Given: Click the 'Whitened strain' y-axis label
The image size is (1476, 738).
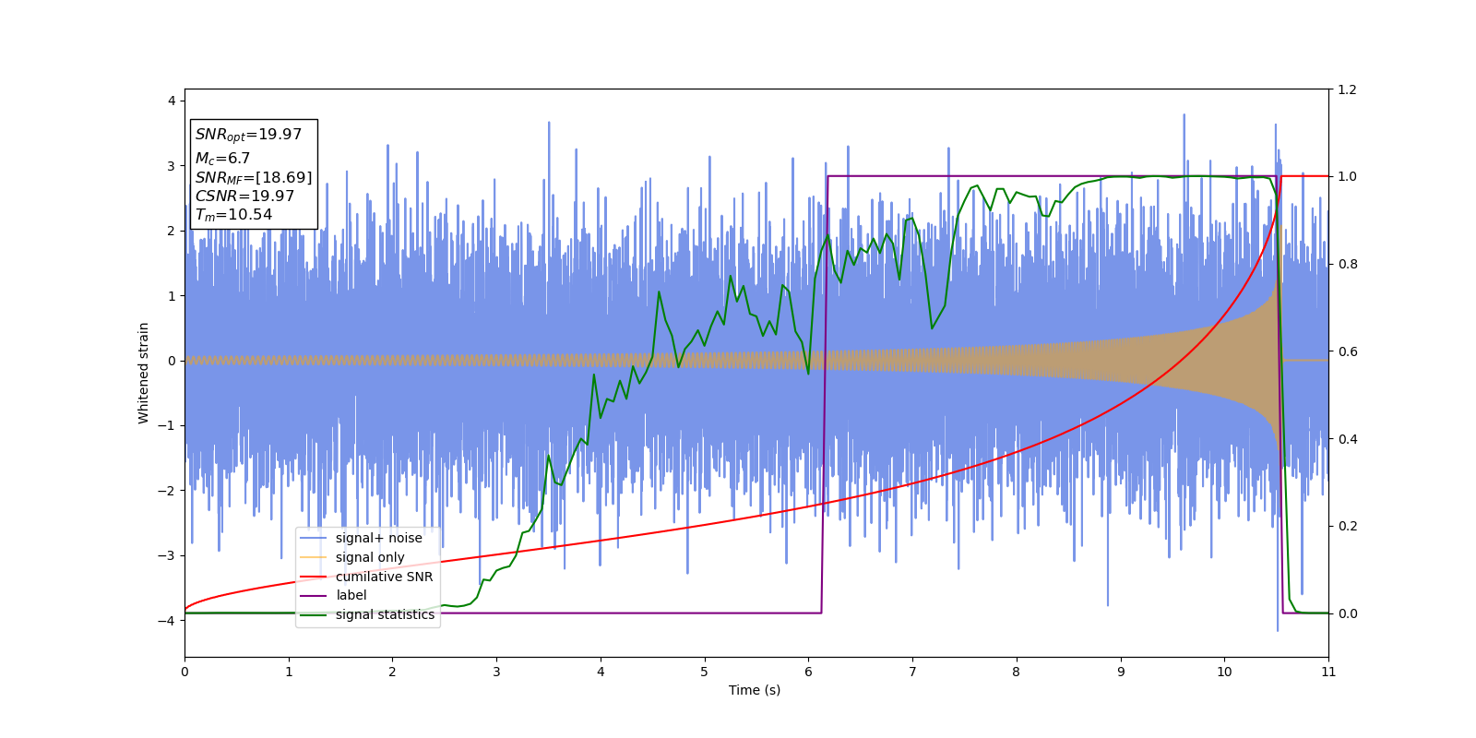Looking at the screenshot, I should point(143,373).
